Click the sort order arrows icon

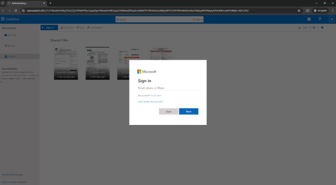tap(299, 28)
